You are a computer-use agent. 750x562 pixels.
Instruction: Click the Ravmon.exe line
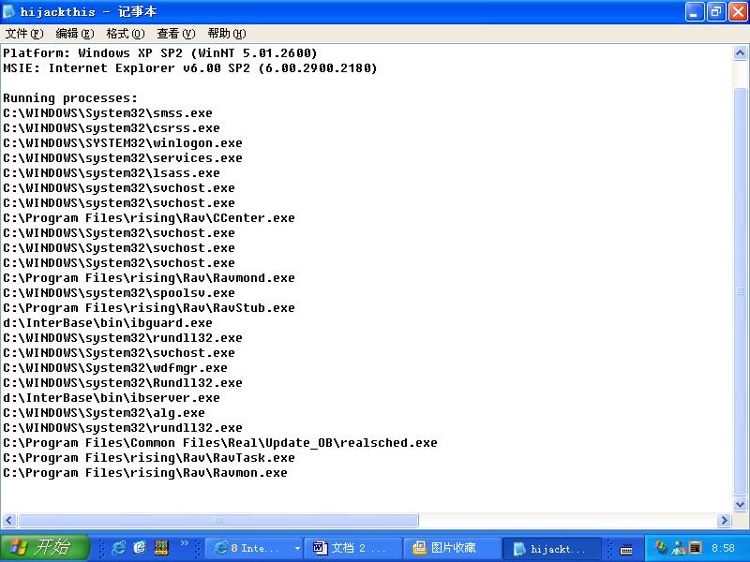point(145,473)
